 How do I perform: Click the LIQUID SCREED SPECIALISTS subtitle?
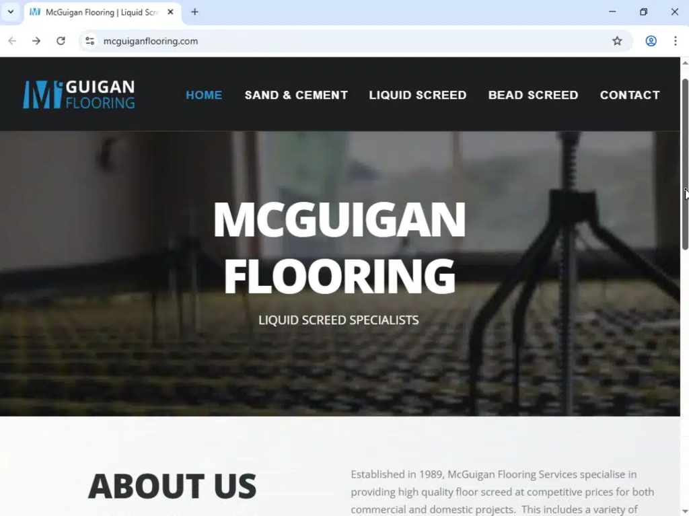338,320
